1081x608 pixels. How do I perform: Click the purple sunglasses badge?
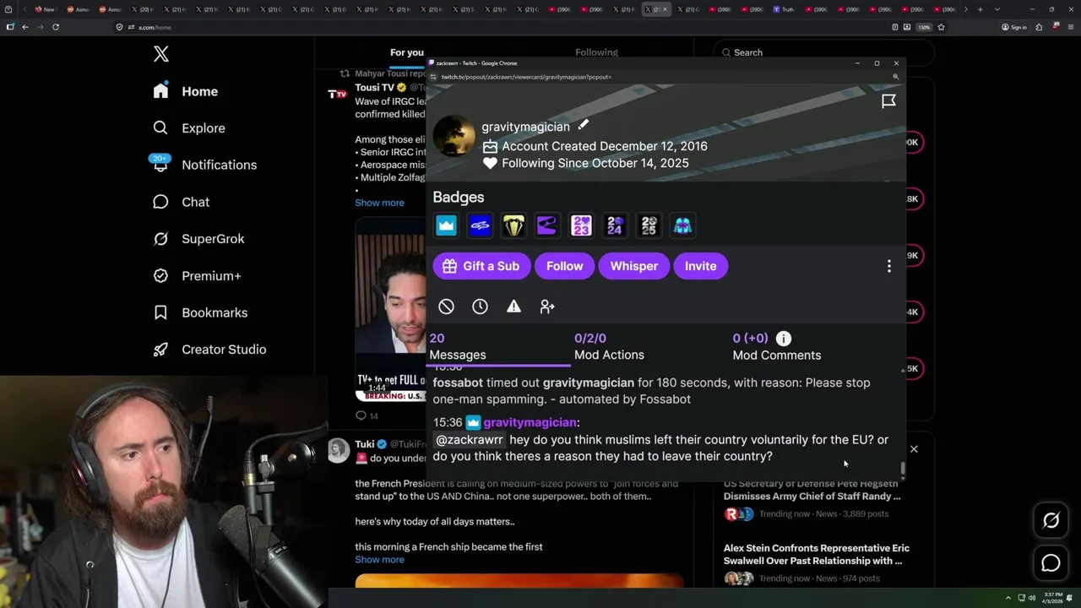(547, 225)
